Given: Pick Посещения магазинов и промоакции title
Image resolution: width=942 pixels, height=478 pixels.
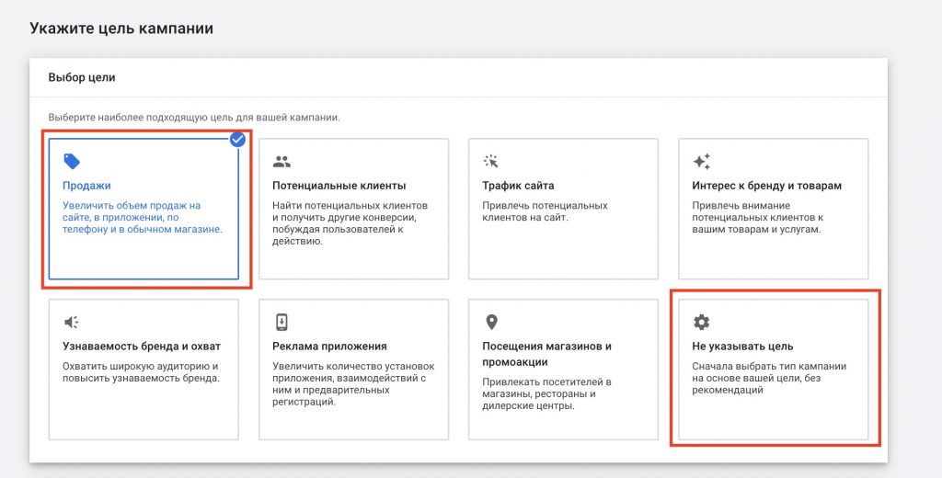Looking at the screenshot, I should (x=546, y=354).
